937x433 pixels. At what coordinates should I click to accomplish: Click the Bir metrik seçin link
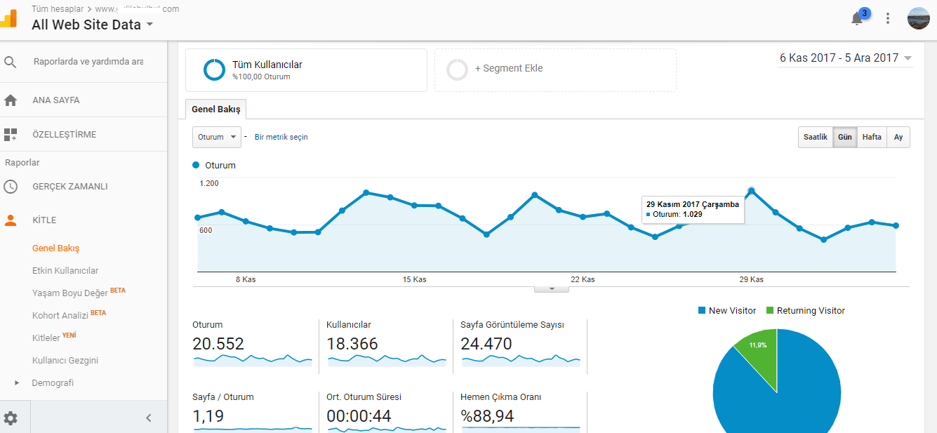click(281, 138)
